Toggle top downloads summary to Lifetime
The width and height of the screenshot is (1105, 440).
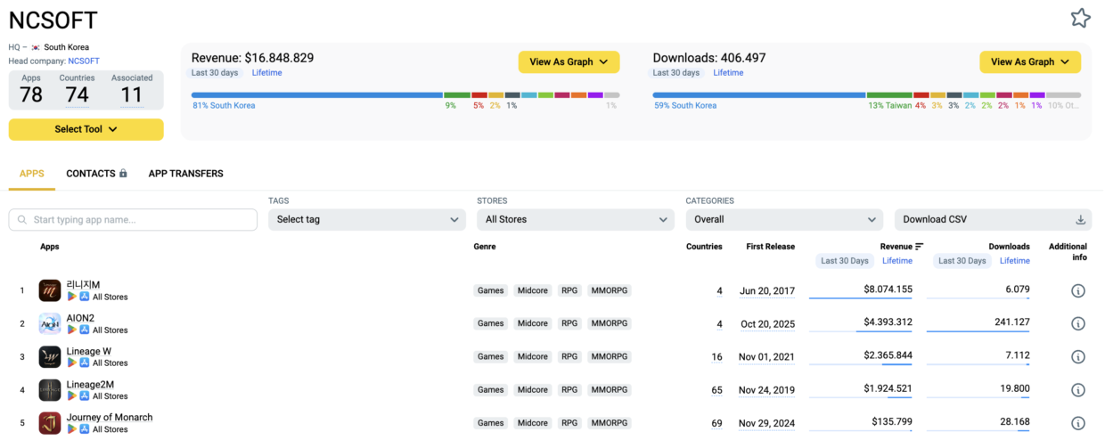pos(728,73)
